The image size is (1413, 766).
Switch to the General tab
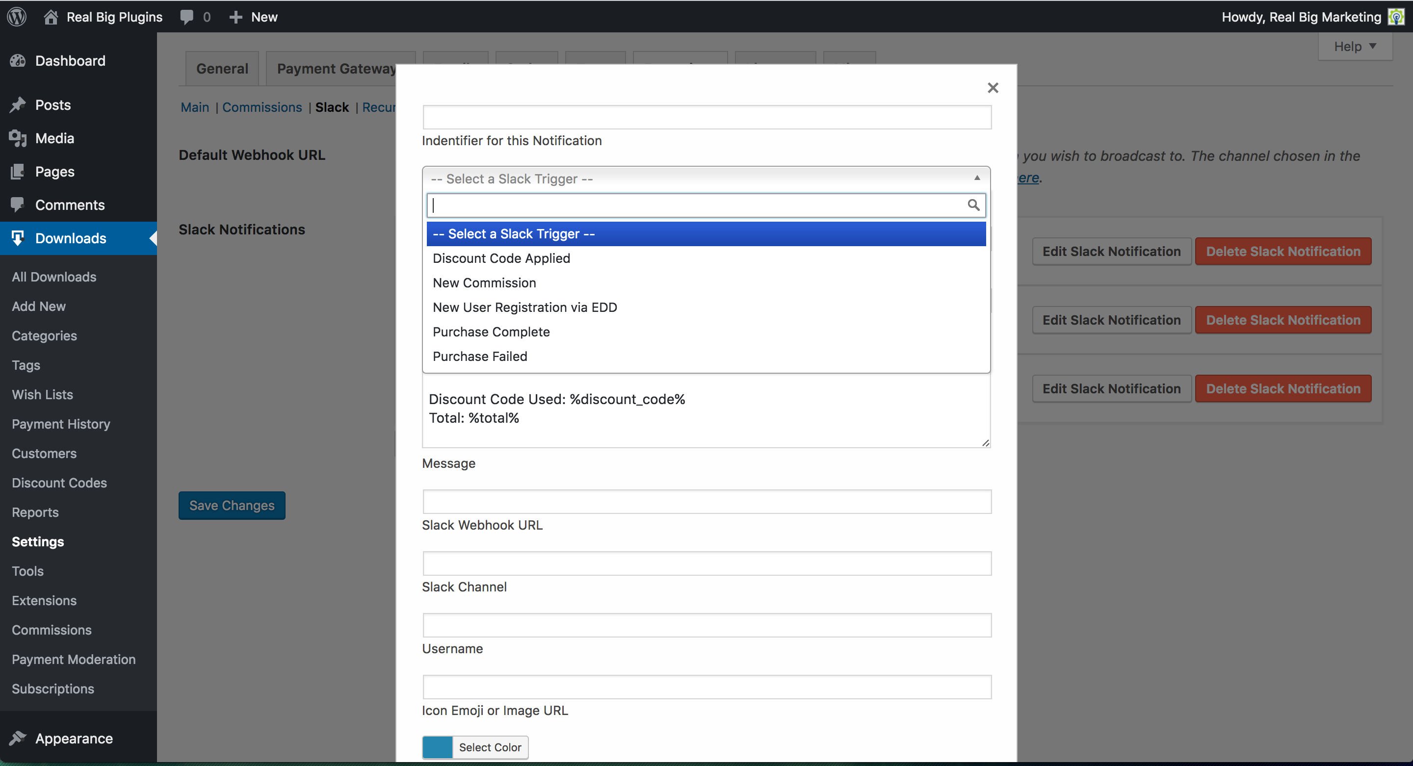(222, 68)
